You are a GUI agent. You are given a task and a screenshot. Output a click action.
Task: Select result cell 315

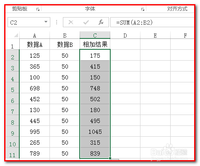(x=95, y=142)
